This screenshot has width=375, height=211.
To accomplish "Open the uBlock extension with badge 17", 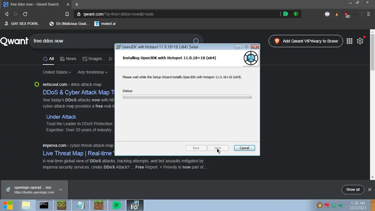I will (347, 15).
